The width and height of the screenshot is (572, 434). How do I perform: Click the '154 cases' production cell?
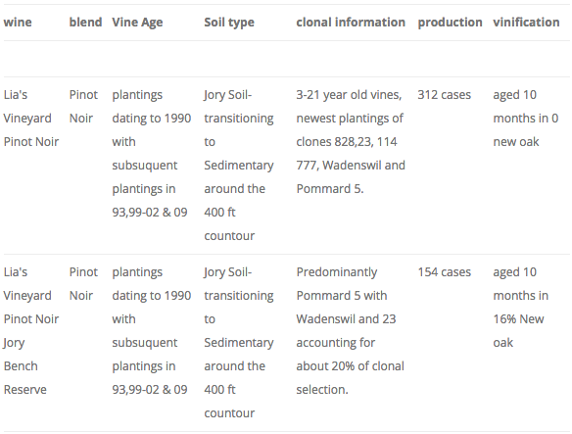(x=444, y=272)
